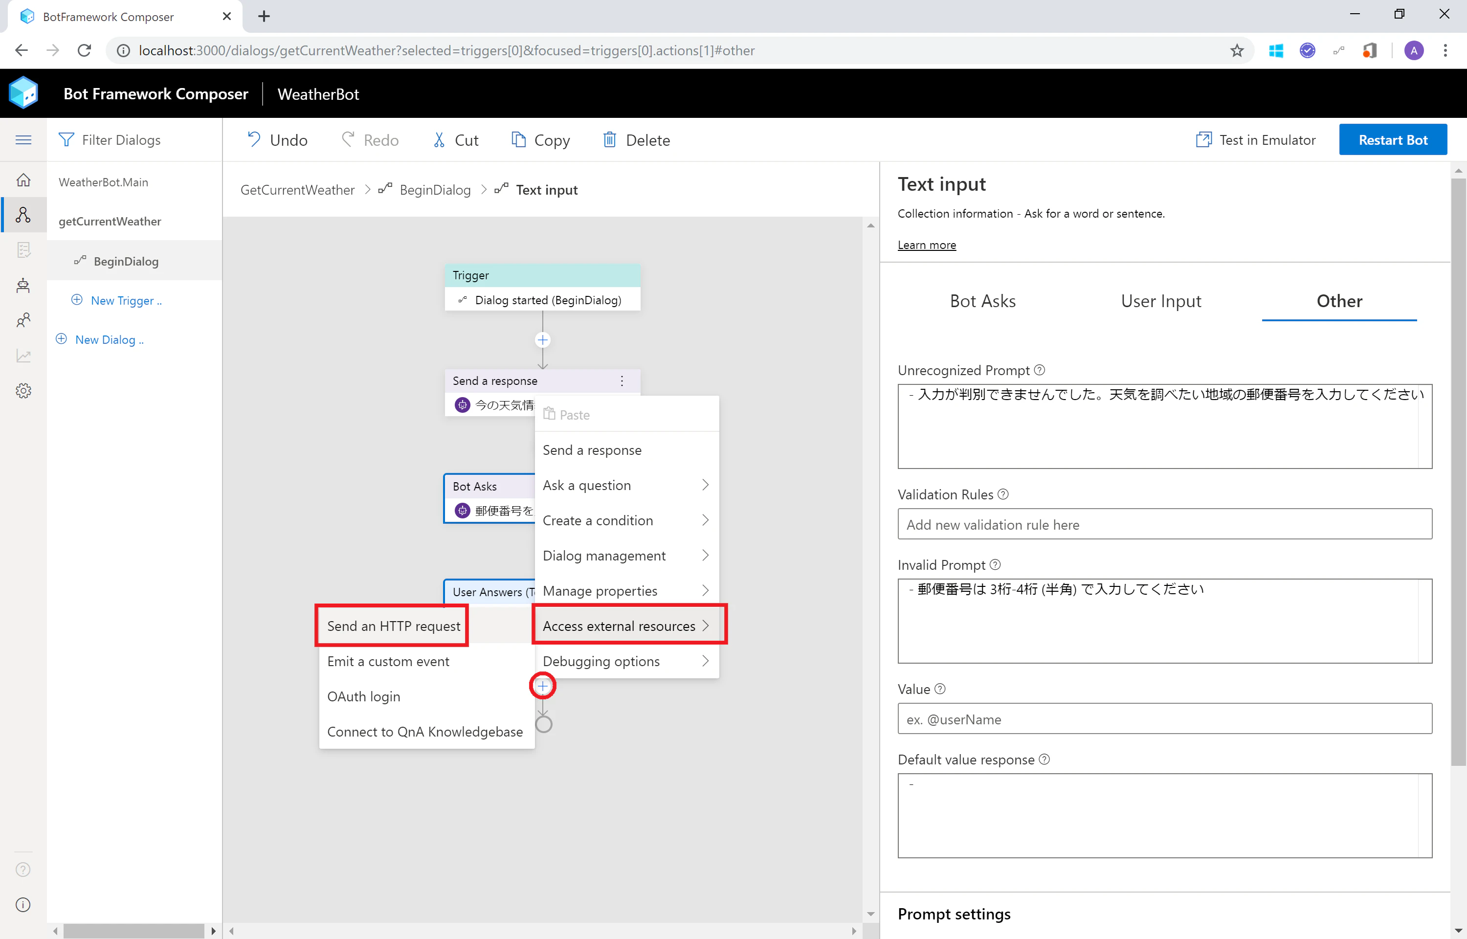
Task: Select Connect to QnA Knowledgebase
Action: 426,732
